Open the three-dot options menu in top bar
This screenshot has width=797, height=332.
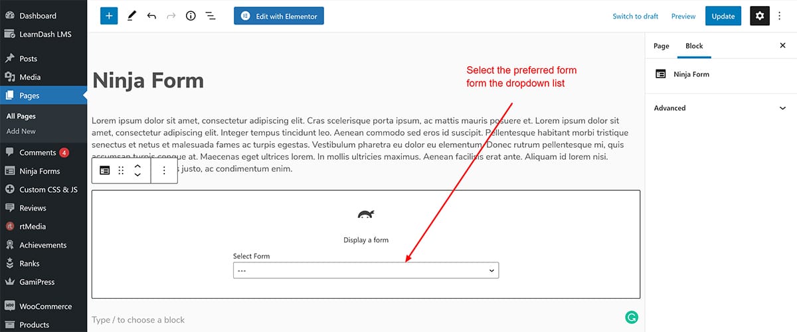tap(780, 16)
